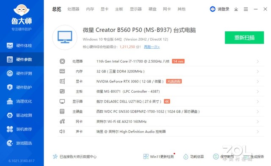This screenshot has width=271, height=166.
Task: Switch to the 内存 tab
Action: pos(90,9)
